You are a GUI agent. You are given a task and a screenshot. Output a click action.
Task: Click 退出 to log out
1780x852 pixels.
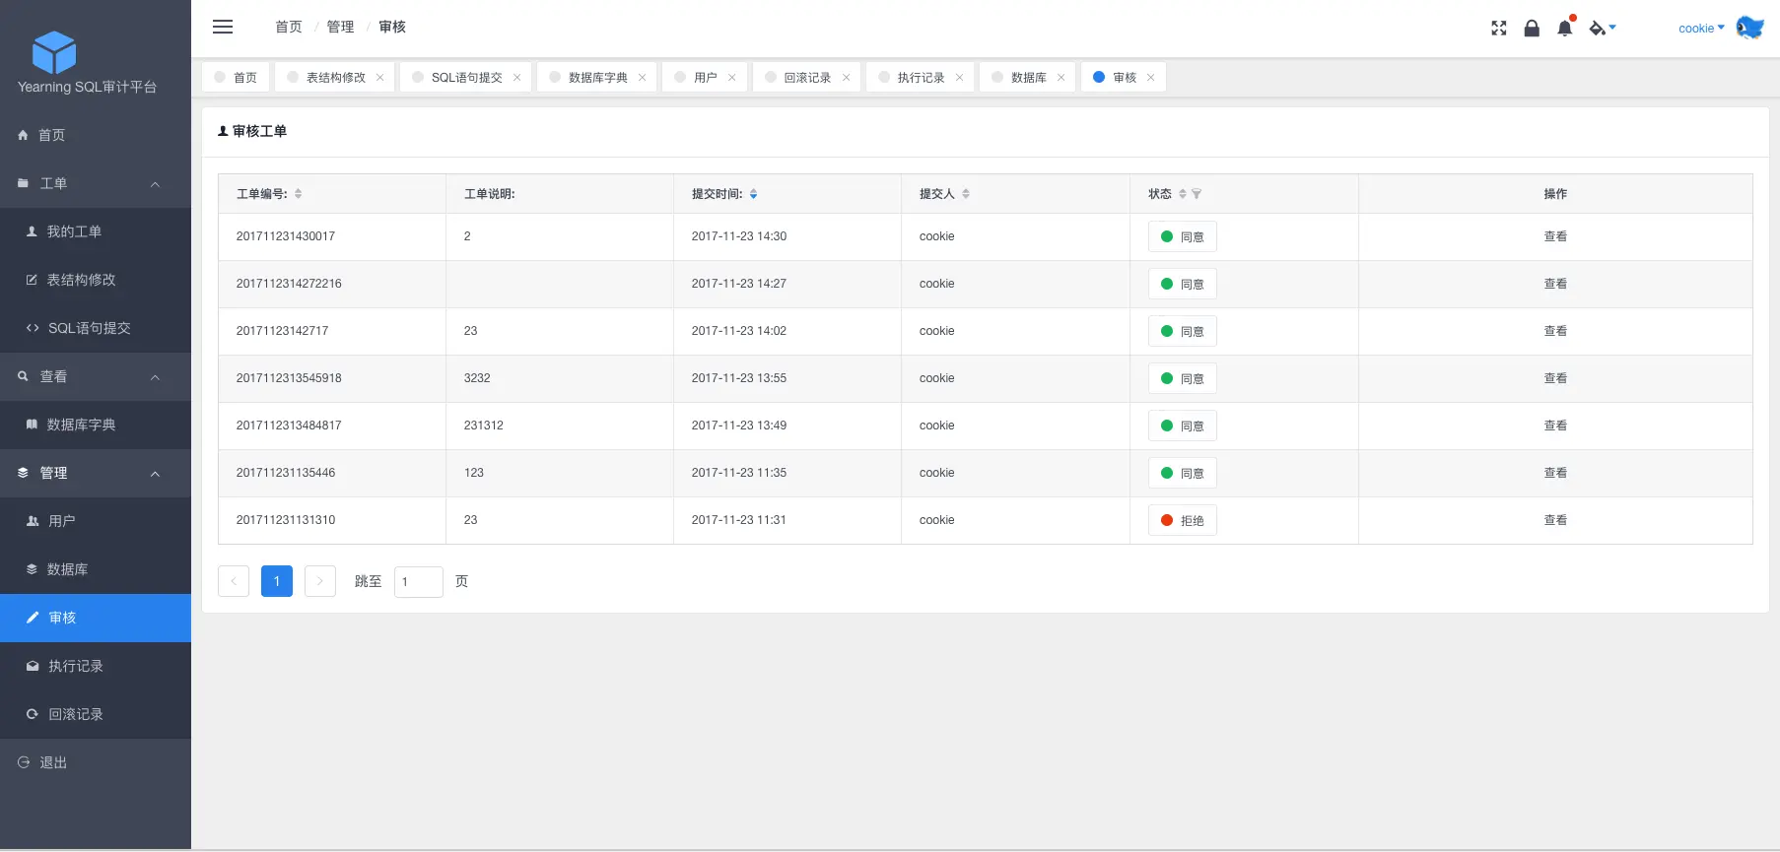point(96,763)
